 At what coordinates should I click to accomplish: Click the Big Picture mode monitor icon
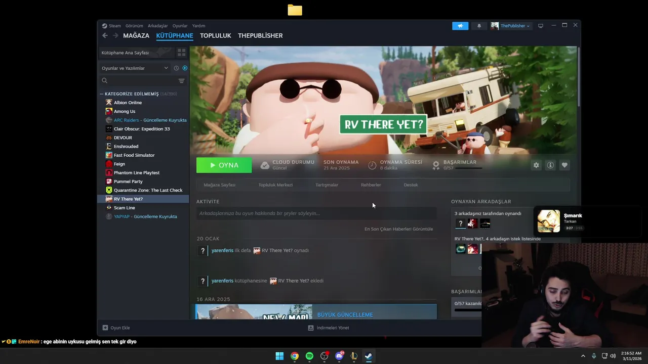[541, 26]
